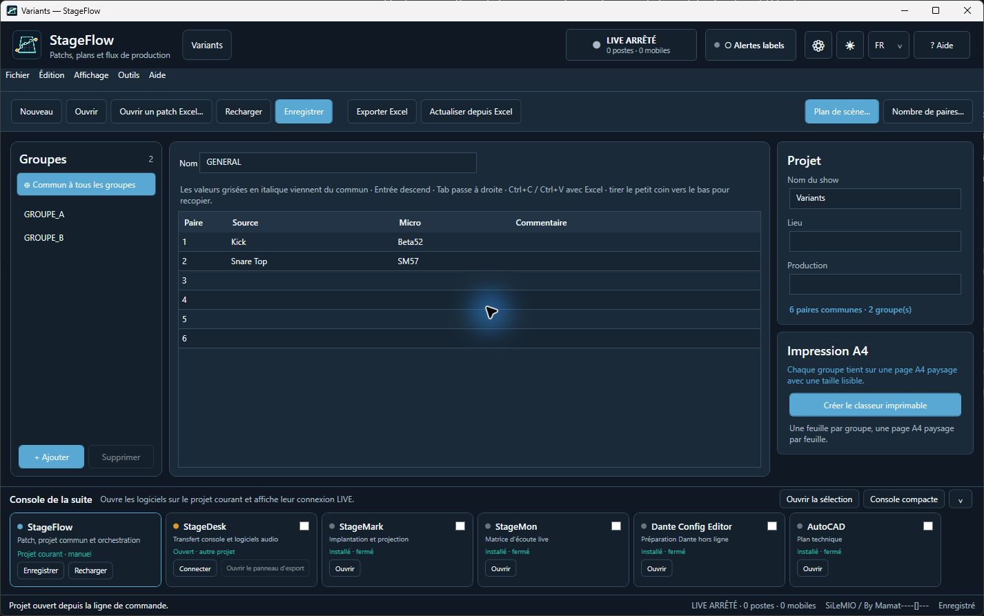Open the Affichage menu
The width and height of the screenshot is (984, 616).
tap(91, 75)
